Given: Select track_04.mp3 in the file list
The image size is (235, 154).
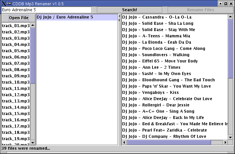Looking at the screenshot, I should (x=16, y=45).
